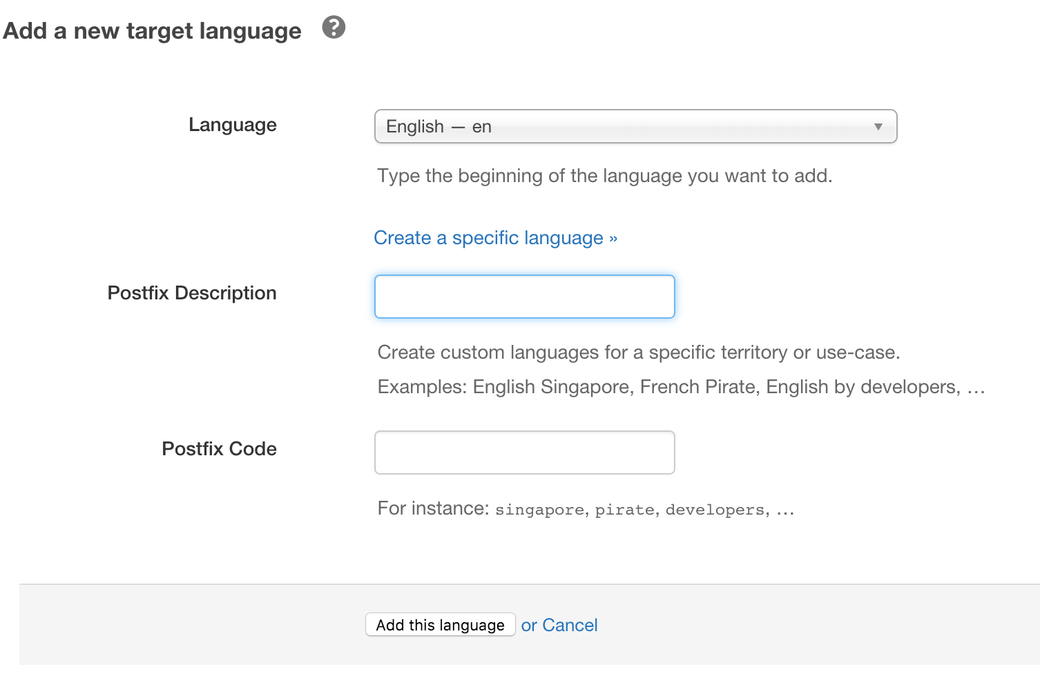Screen dimensions: 1040x676
Task: Open the Language dropdown showing English — en
Action: (635, 126)
